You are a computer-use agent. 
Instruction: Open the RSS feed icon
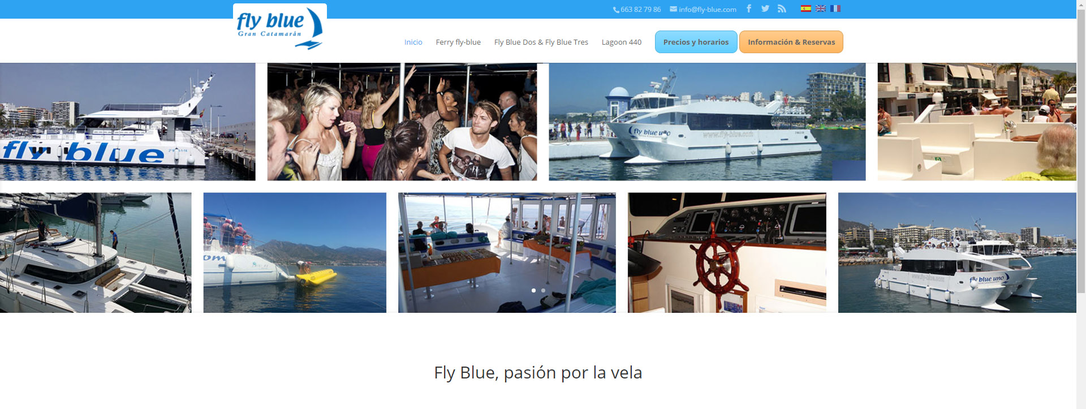(782, 8)
